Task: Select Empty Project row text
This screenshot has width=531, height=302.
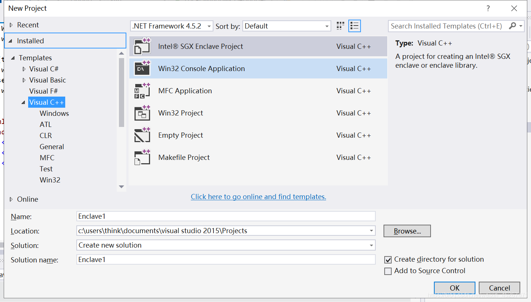Action: (180, 135)
